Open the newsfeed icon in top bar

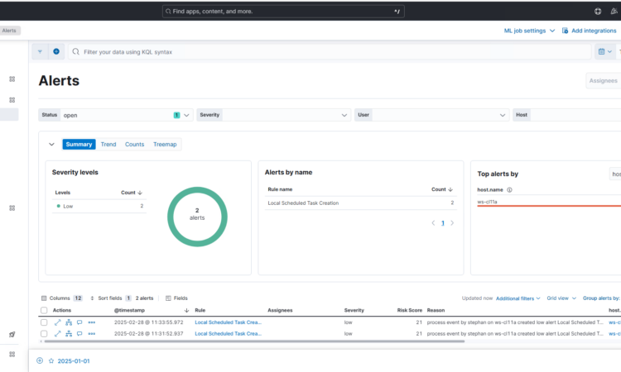point(614,12)
